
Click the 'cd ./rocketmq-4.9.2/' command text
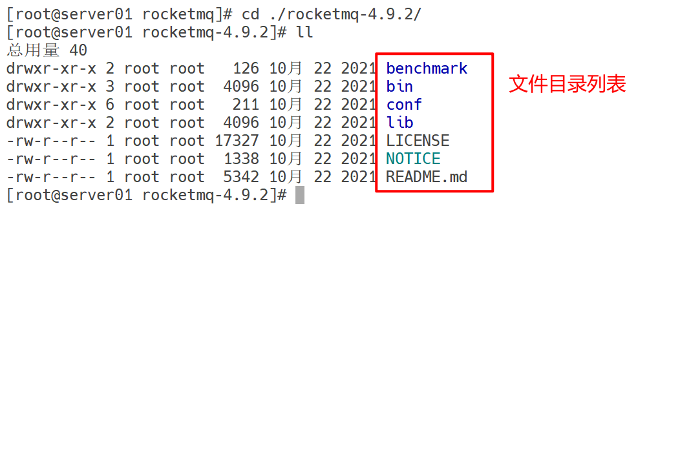[x=332, y=14]
